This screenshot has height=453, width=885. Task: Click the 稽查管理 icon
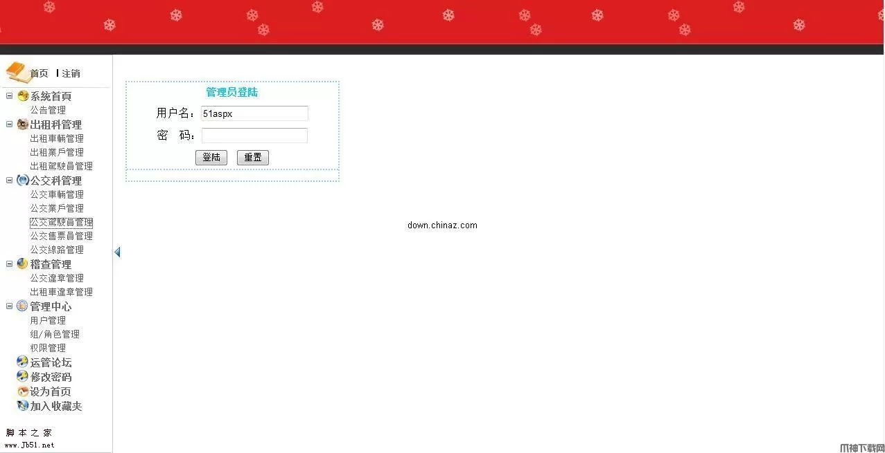click(x=23, y=264)
